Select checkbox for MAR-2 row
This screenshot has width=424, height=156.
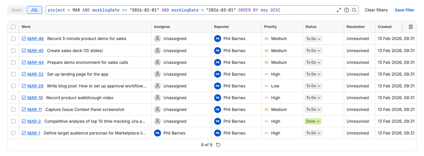(x=13, y=121)
